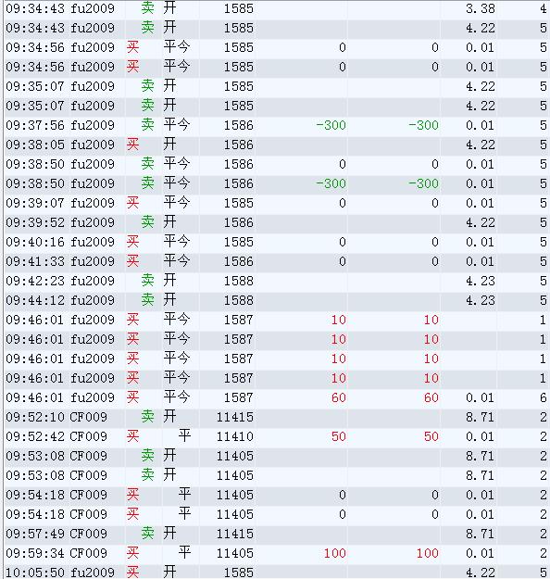Click price 11410 in the 09:52:42 row

click(235, 436)
